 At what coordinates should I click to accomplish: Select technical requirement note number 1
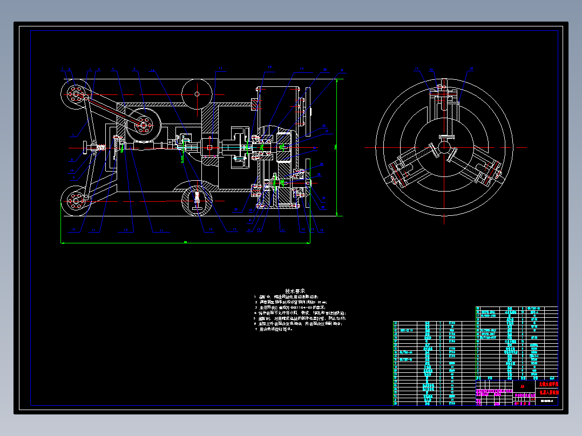pos(286,297)
